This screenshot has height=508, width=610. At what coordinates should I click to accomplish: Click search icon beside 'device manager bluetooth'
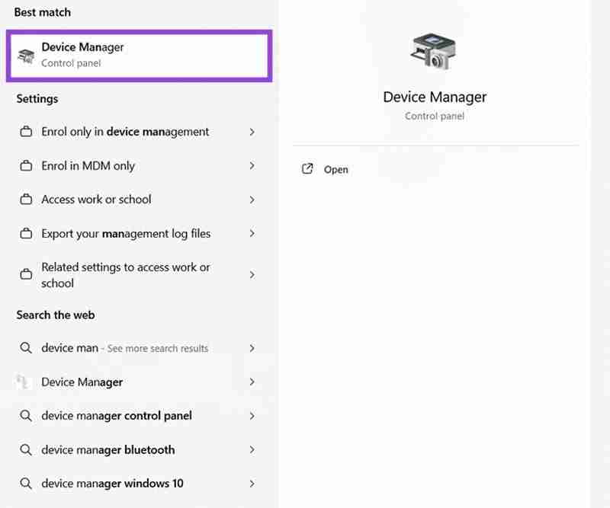pos(26,449)
